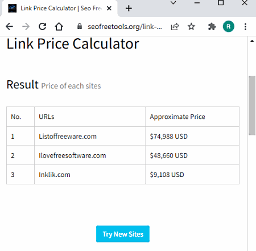Image resolution: width=256 pixels, height=251 pixels.
Task: Click the forward navigation arrow
Action: coord(26,27)
